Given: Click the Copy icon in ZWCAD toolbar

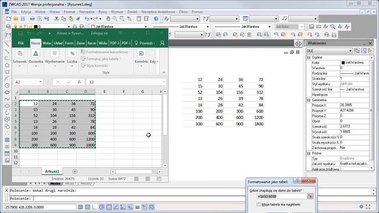Looking at the screenshot, I should [63, 18].
